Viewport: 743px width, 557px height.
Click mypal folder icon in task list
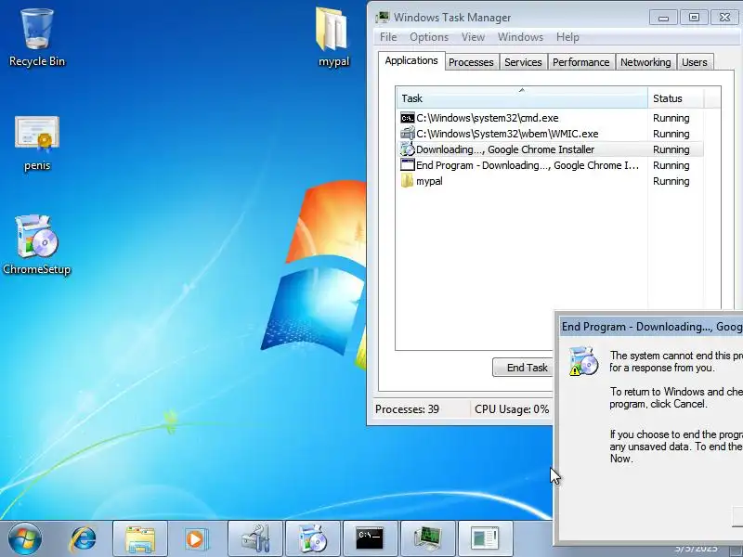tap(407, 181)
